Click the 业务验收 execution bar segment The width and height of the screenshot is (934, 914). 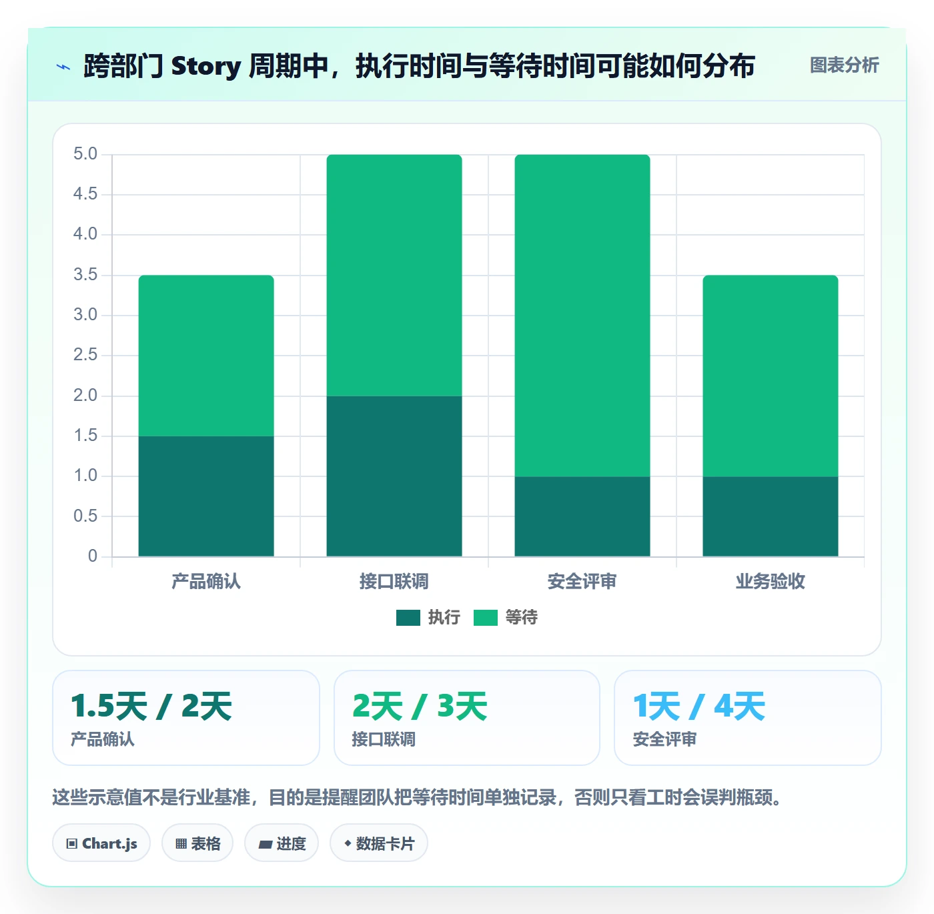(771, 516)
